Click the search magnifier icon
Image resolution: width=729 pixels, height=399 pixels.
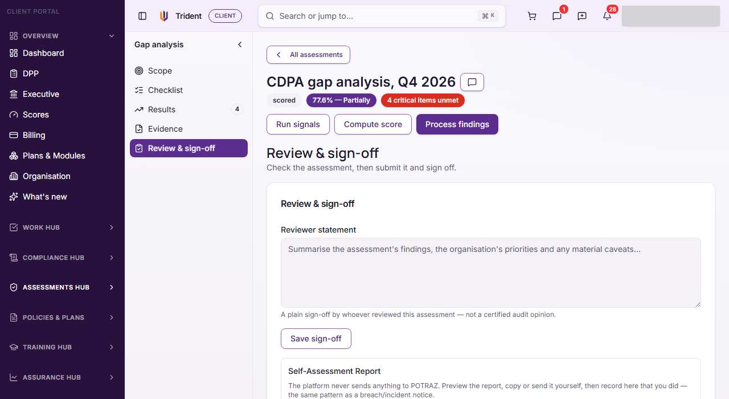(x=270, y=16)
